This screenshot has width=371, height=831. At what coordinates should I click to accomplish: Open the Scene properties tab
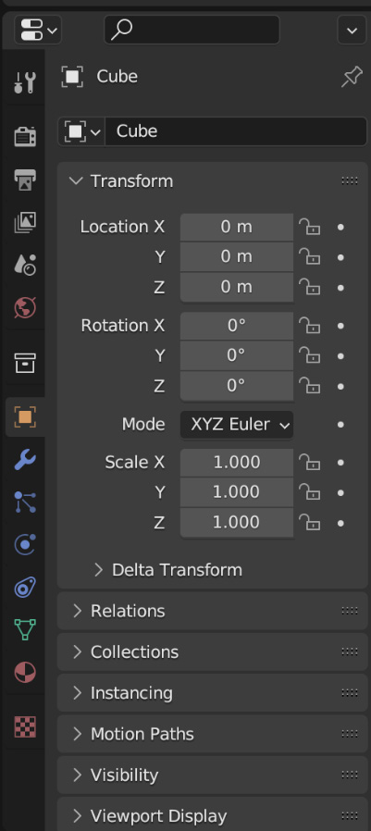pyautogui.click(x=24, y=265)
